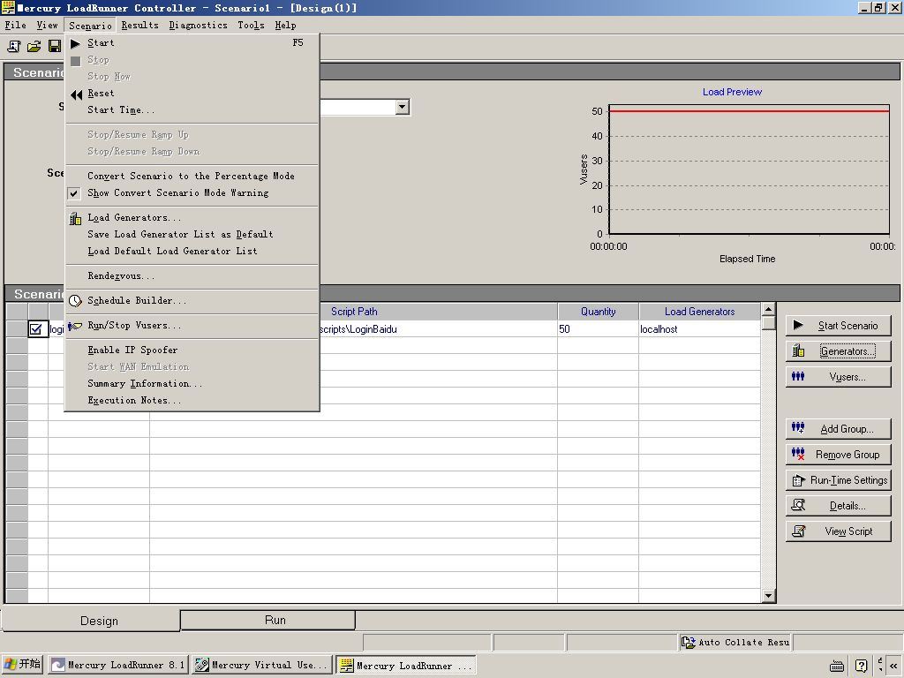Open the Help menu
The height and width of the screenshot is (678, 904).
click(285, 26)
